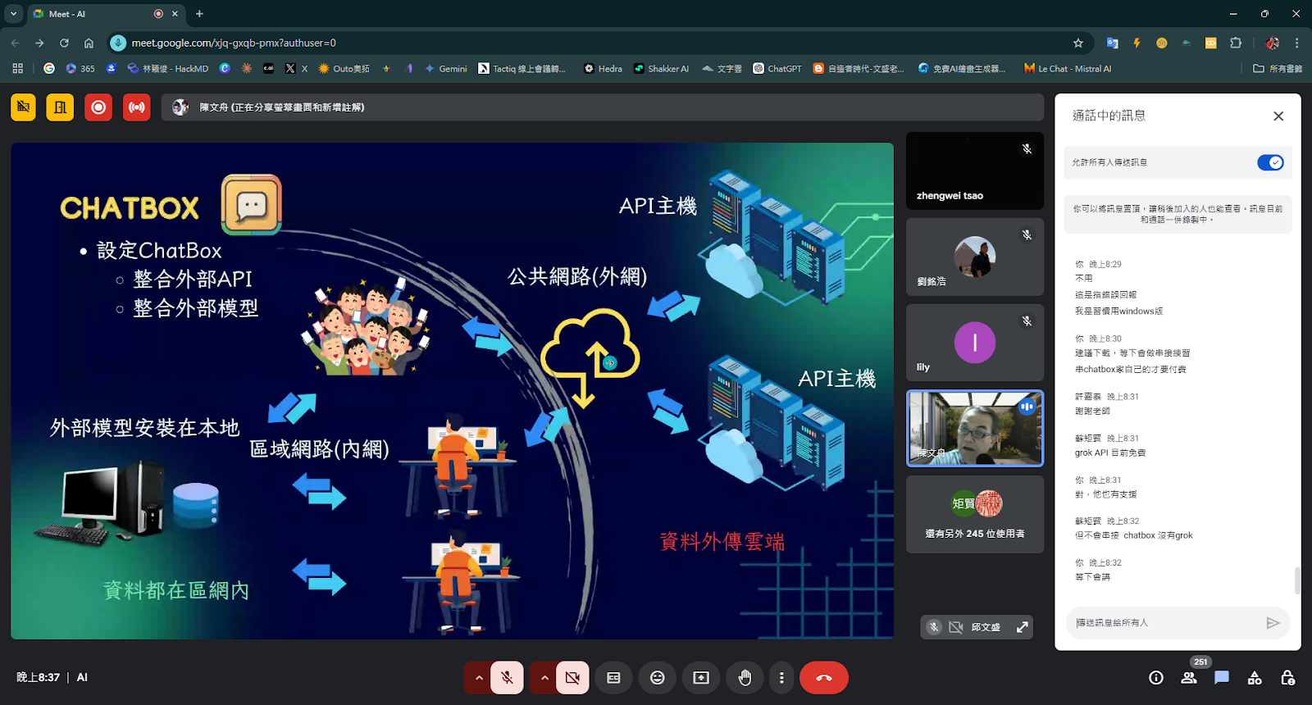Click the address bar URL
This screenshot has width=1312, height=705.
(x=234, y=43)
